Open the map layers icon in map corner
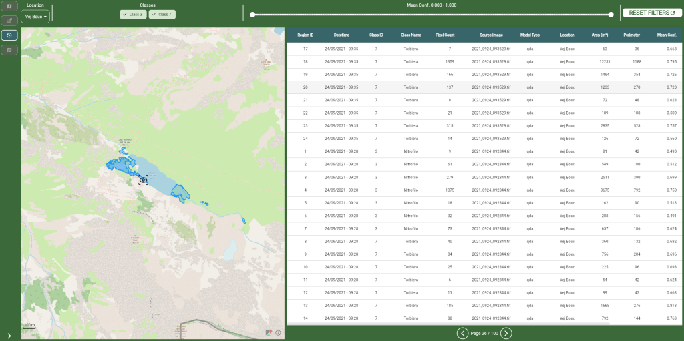The image size is (684, 341). tap(269, 332)
